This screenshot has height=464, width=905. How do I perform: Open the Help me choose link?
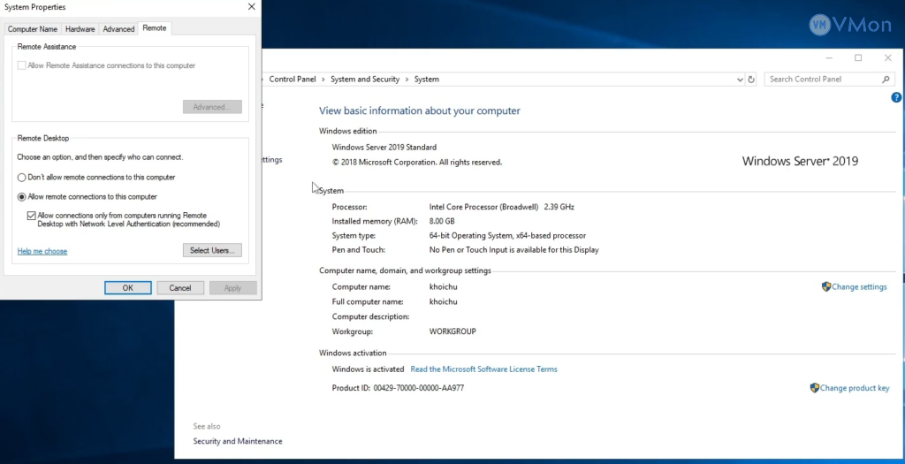click(x=42, y=251)
